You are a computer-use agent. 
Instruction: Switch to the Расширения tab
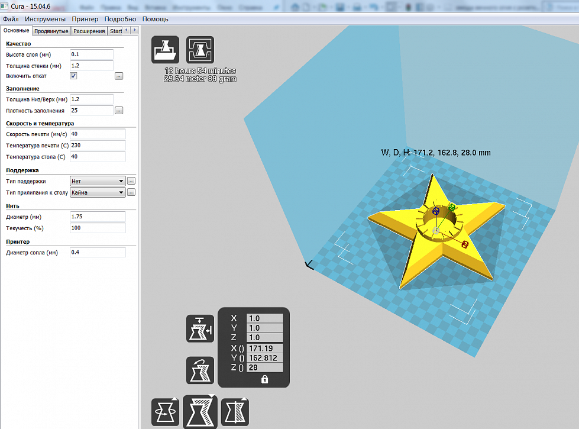click(x=89, y=31)
